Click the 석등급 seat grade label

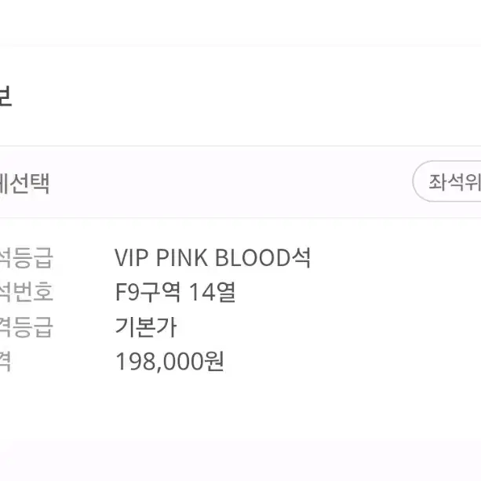click(27, 257)
